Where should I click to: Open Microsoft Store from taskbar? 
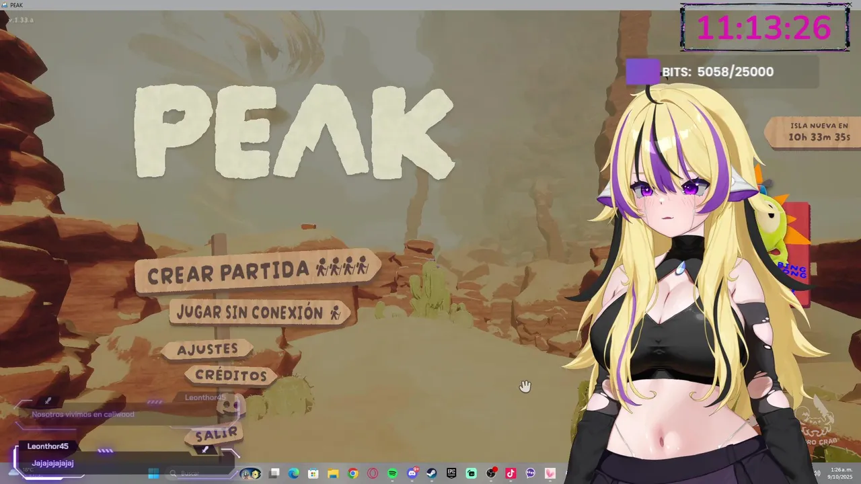click(x=313, y=473)
